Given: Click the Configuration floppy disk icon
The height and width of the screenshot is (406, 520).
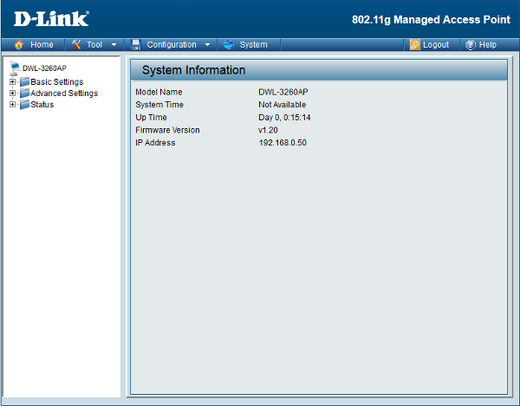Looking at the screenshot, I should click(136, 44).
